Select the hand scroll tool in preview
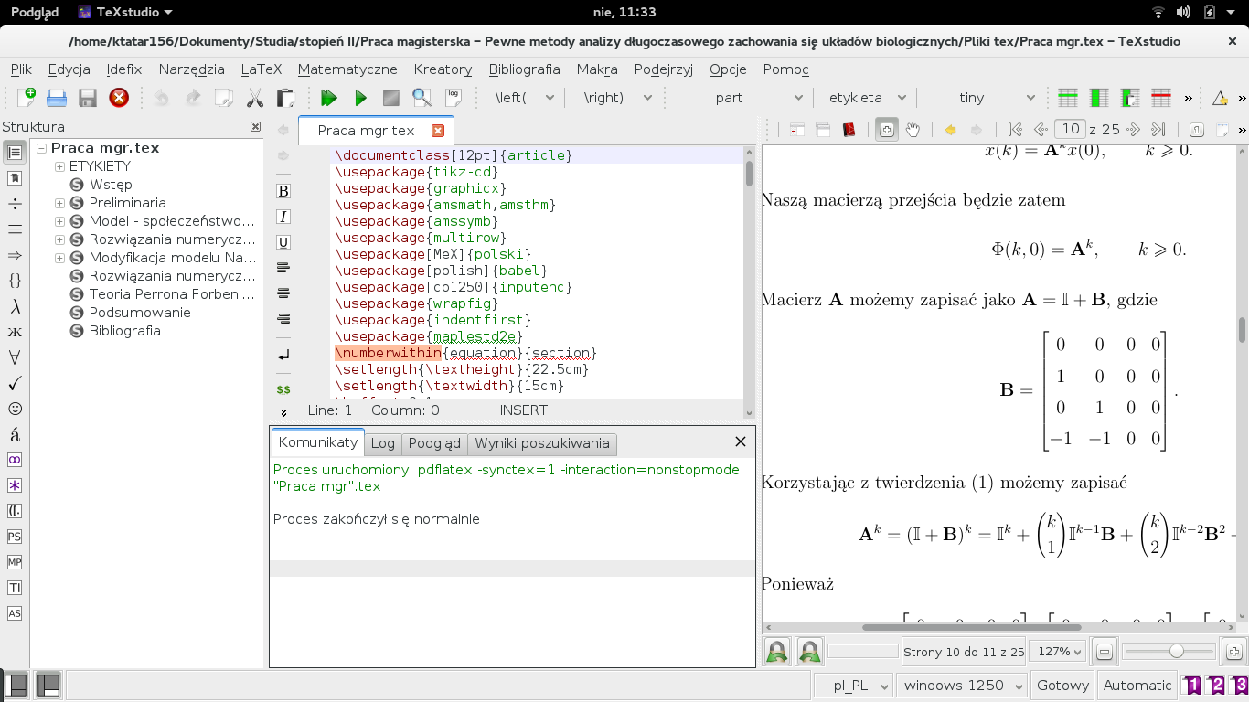The height and width of the screenshot is (702, 1249). pyautogui.click(x=913, y=130)
